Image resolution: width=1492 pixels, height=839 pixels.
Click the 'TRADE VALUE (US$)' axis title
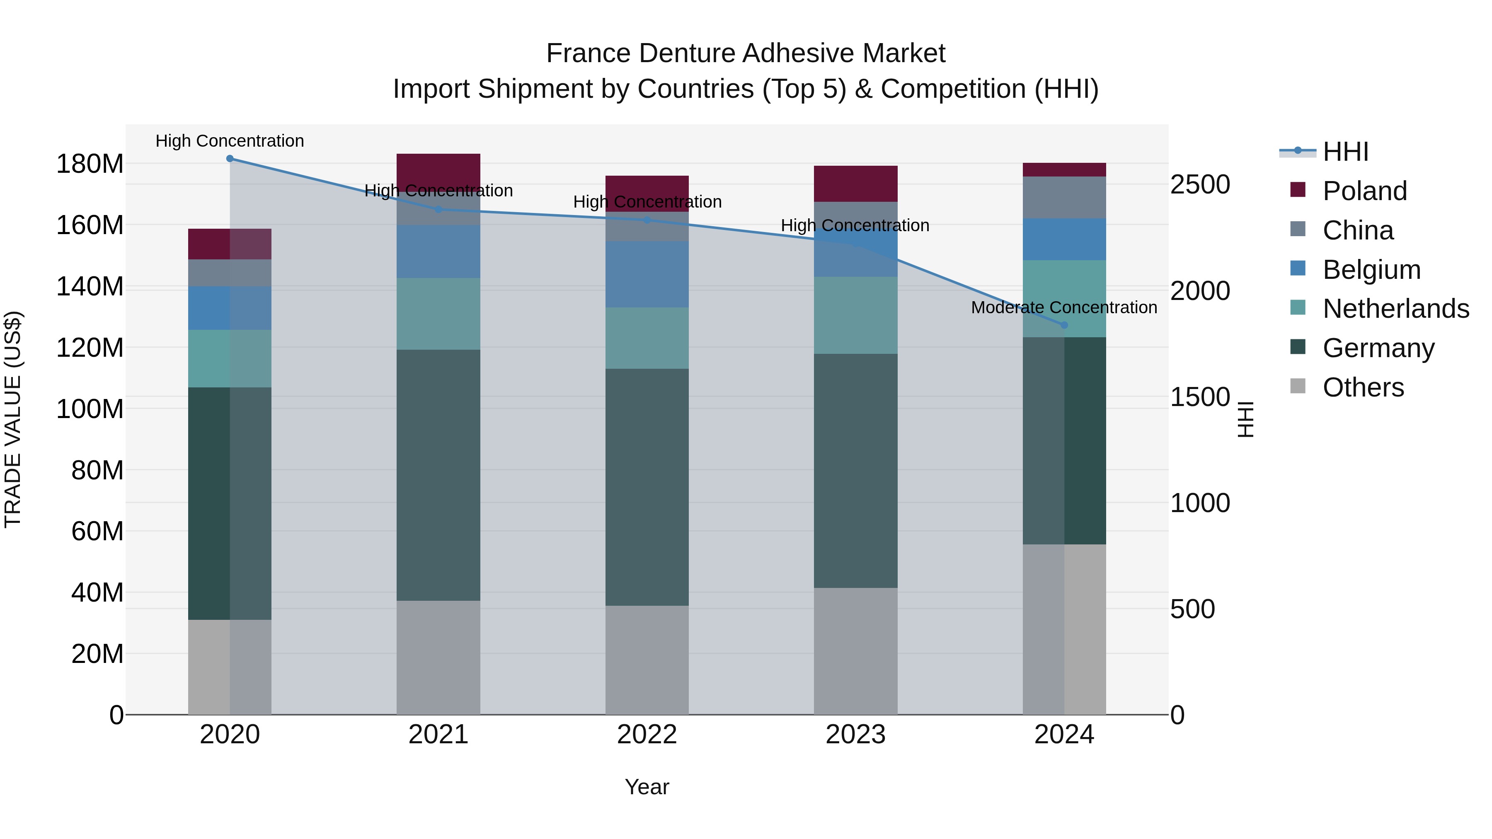point(13,419)
